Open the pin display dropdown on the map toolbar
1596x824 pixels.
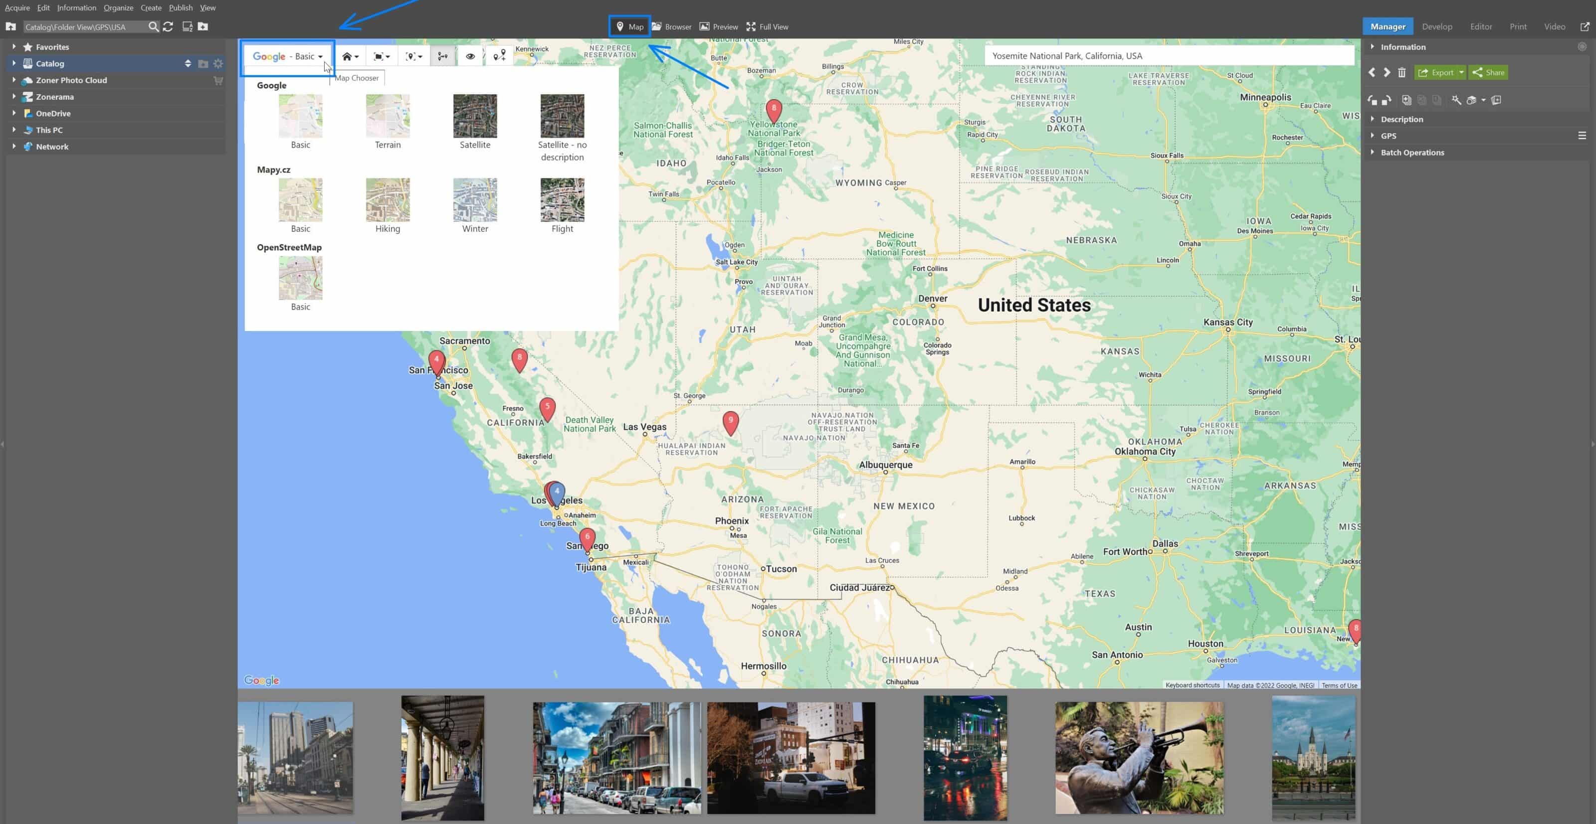pos(414,56)
